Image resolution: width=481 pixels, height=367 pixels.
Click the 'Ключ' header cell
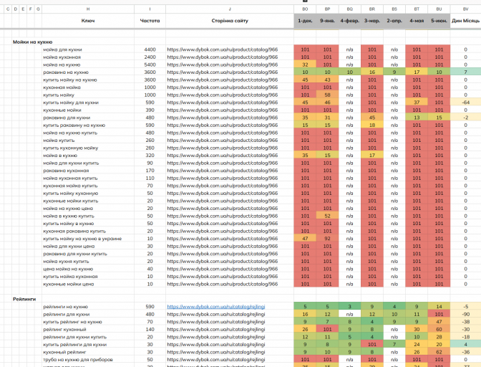[x=88, y=21]
